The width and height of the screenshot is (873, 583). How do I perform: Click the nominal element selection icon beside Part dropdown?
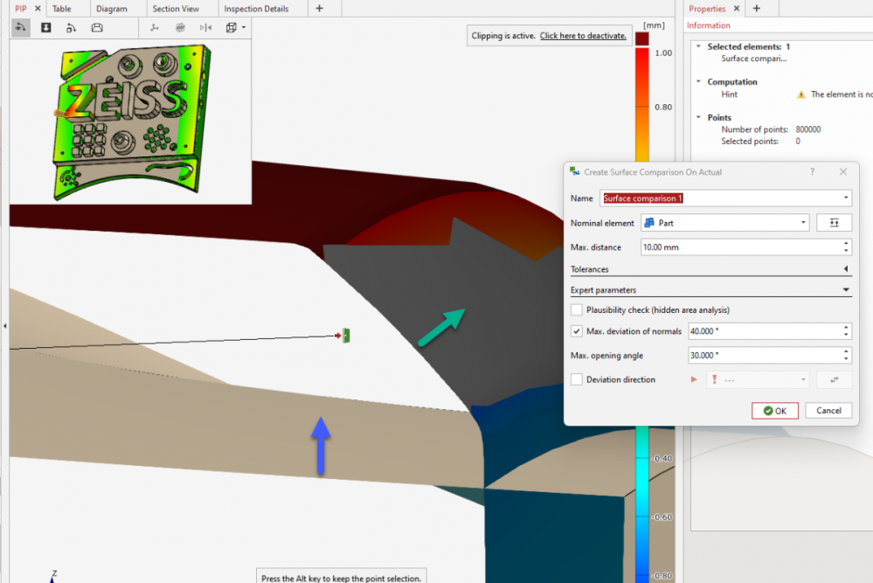click(x=835, y=222)
